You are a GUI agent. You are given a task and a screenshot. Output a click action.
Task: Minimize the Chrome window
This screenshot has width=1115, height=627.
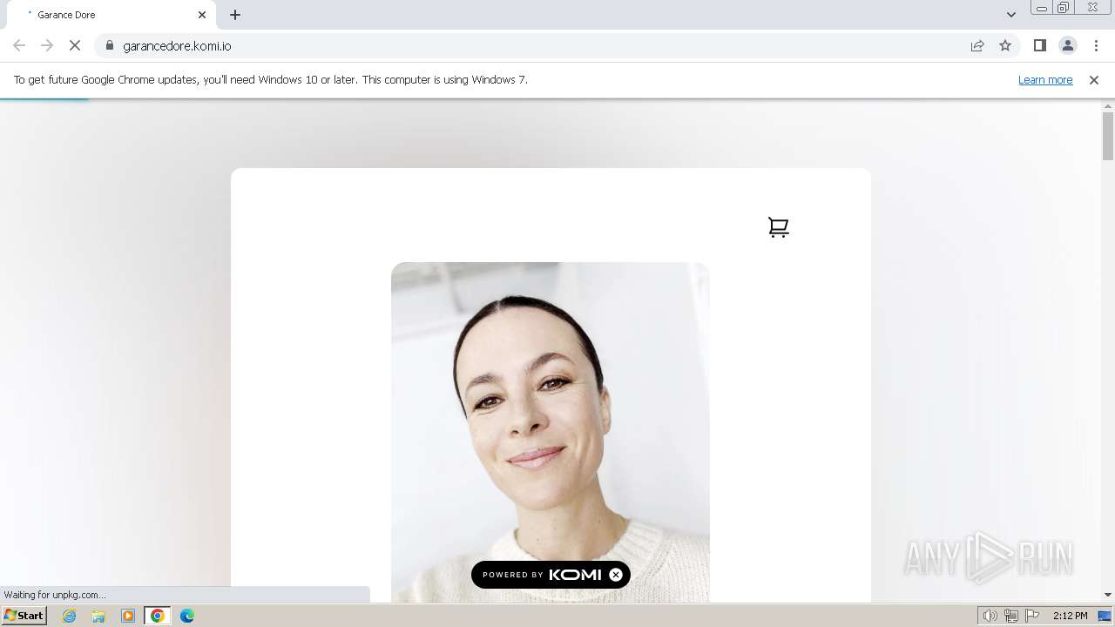tap(1041, 8)
